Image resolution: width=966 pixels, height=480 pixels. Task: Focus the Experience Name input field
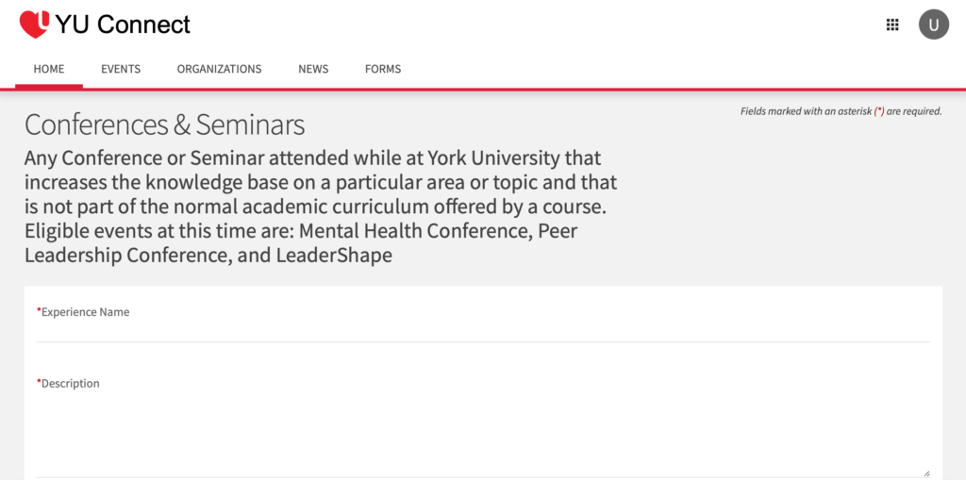(x=483, y=331)
